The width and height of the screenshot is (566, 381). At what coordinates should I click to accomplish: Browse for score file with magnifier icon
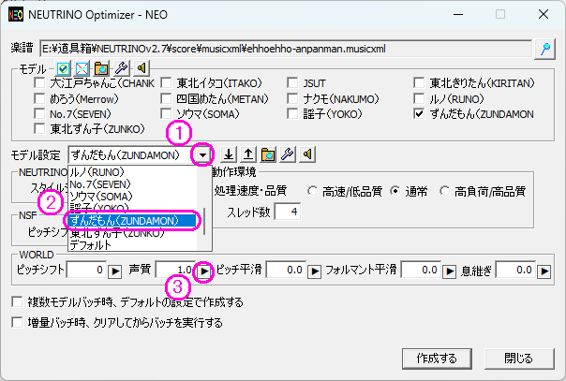click(545, 49)
